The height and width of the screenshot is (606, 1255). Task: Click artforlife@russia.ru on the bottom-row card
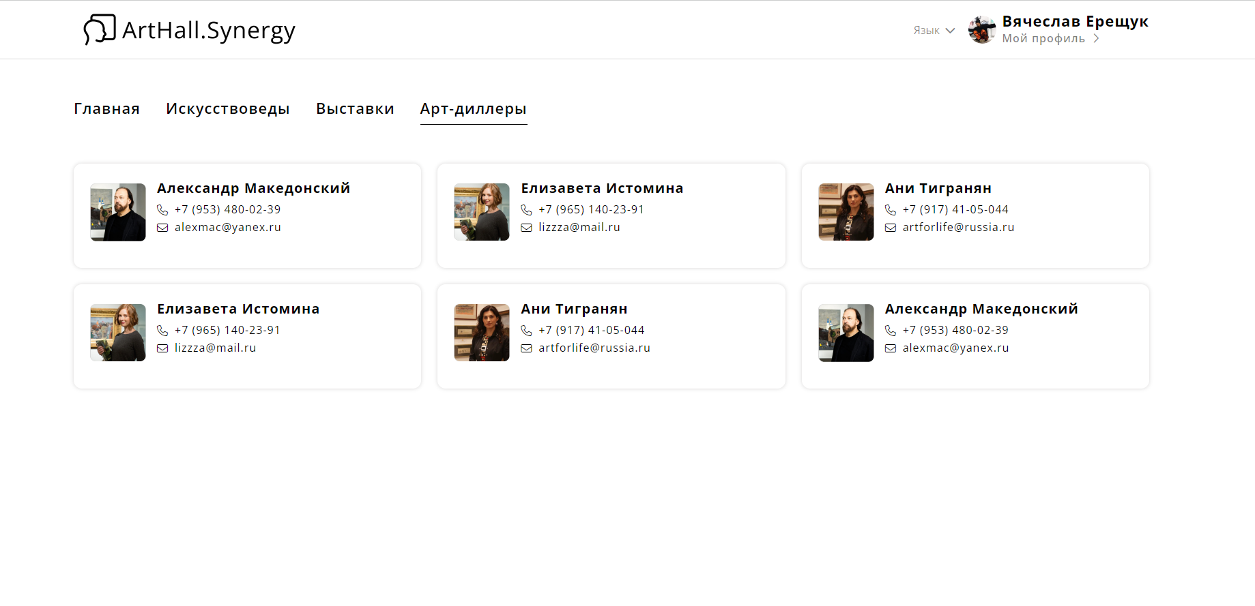pos(594,348)
